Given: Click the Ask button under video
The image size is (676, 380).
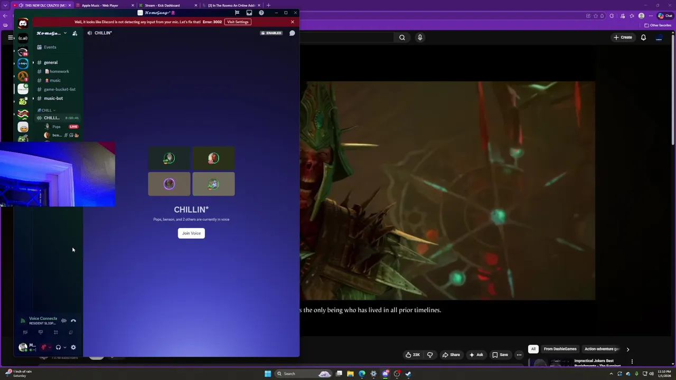Looking at the screenshot, I should (476, 355).
